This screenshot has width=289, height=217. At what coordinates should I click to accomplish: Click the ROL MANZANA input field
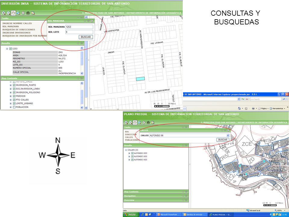(79, 27)
